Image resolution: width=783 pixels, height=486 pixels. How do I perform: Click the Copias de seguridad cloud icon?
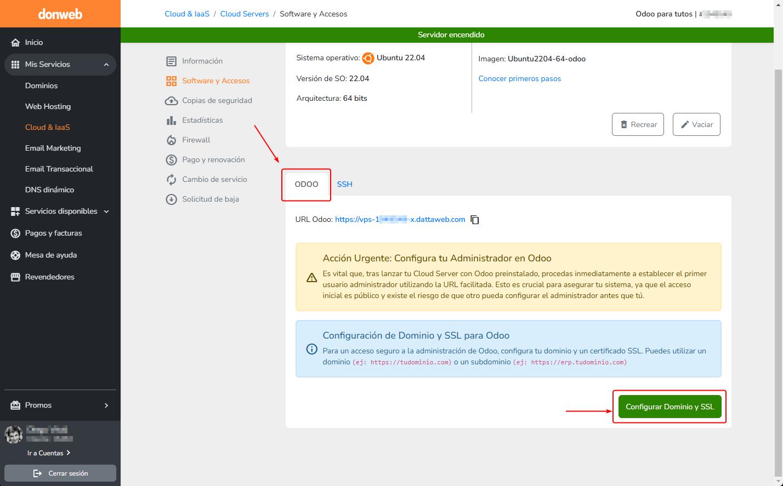click(x=172, y=100)
